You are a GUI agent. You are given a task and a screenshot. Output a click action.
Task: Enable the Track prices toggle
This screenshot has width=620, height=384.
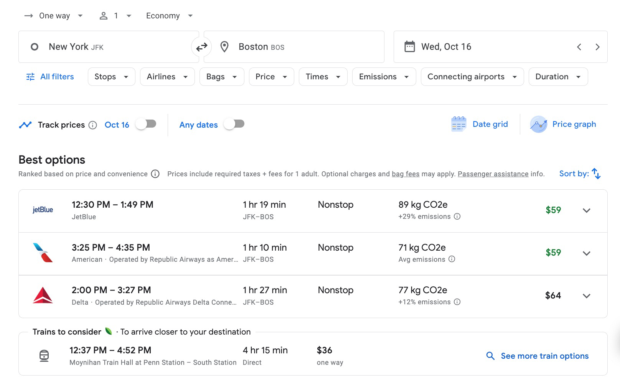[x=146, y=124]
